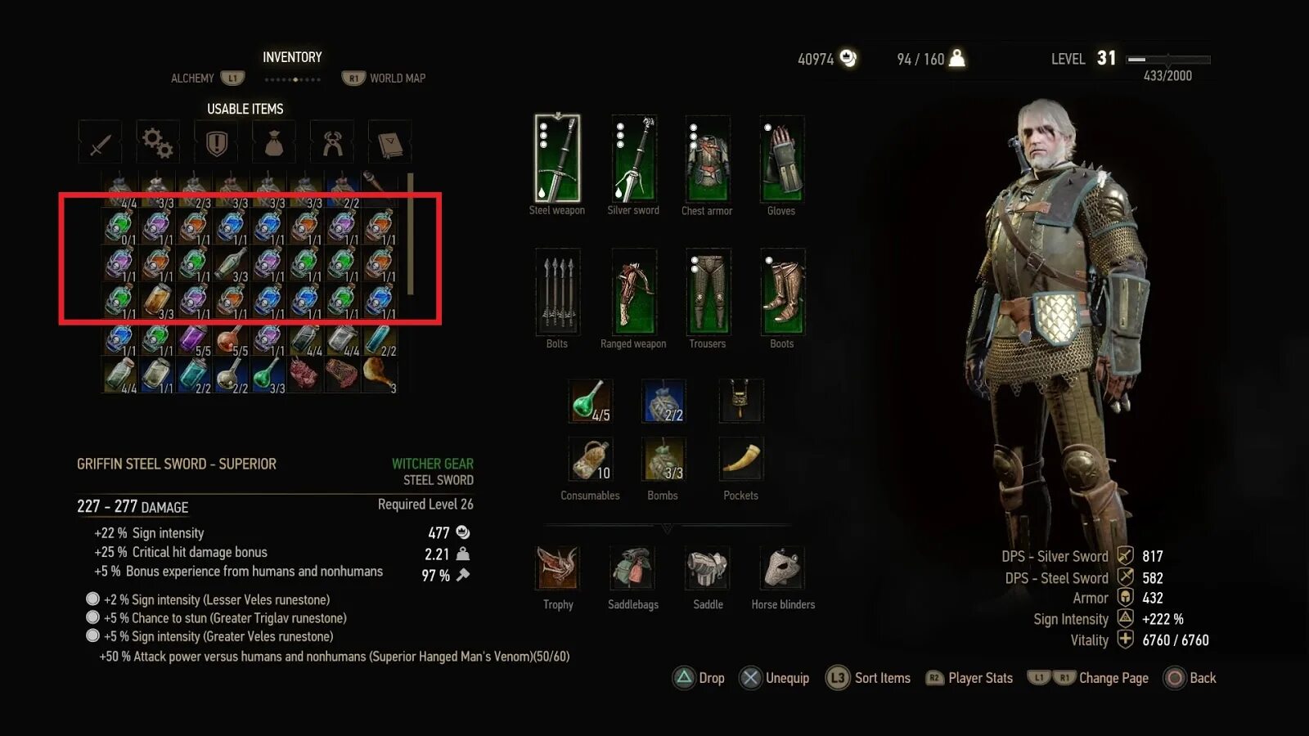Click the Back button
The width and height of the screenshot is (1309, 736).
[x=1190, y=678]
